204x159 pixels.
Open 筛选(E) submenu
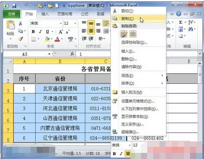(x=139, y=75)
